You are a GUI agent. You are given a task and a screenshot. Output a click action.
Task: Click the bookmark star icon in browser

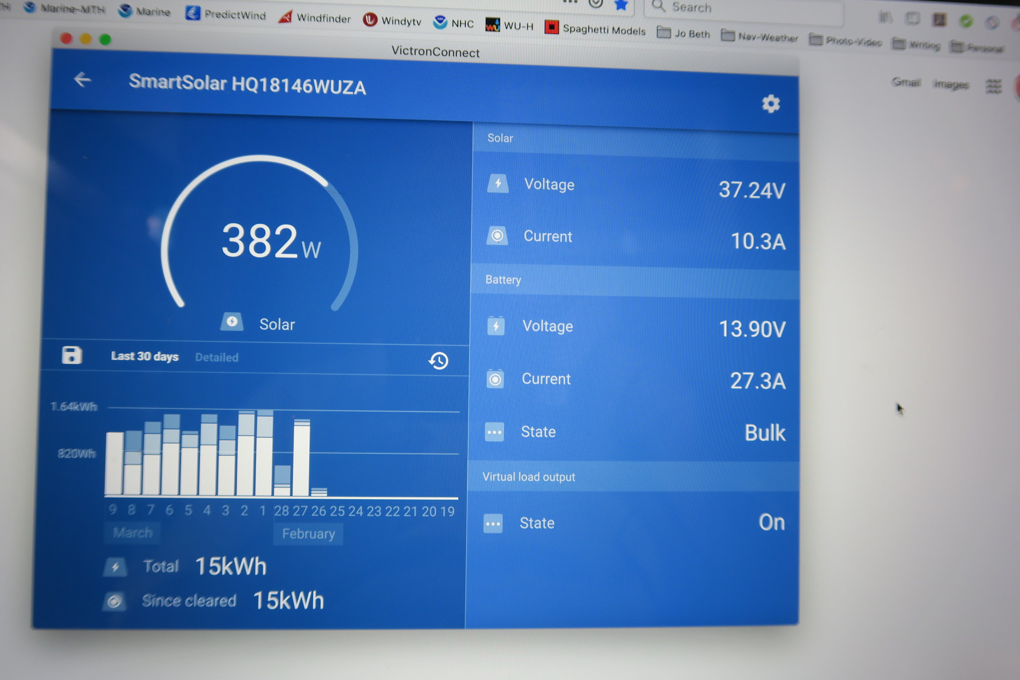click(621, 5)
